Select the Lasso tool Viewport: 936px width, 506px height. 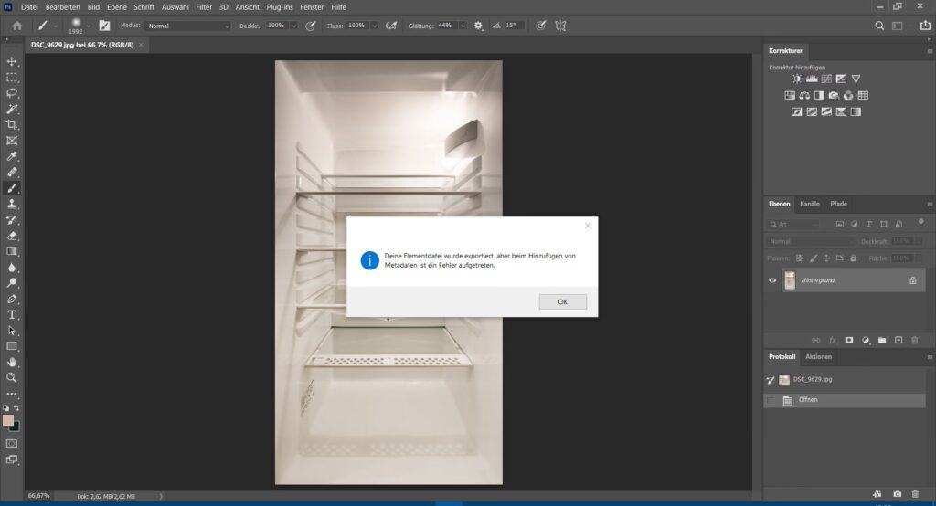pyautogui.click(x=12, y=93)
